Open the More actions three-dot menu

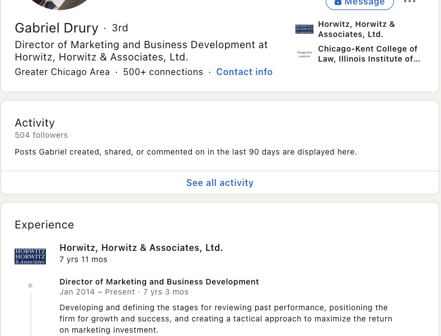pyautogui.click(x=410, y=2)
